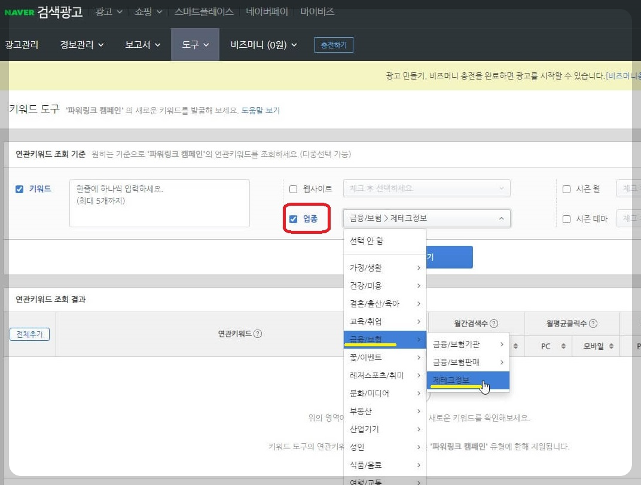The height and width of the screenshot is (485, 641).
Task: Choose 금융/보험판매 submenu item
Action: (x=468, y=362)
